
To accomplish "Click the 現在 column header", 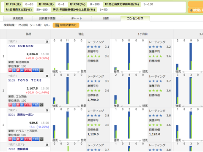I will (x=81, y=34).
